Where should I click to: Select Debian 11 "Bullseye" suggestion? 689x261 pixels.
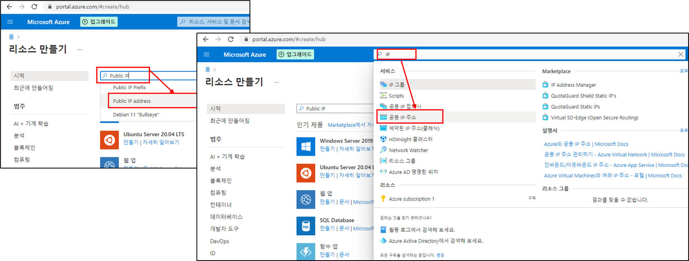[136, 115]
